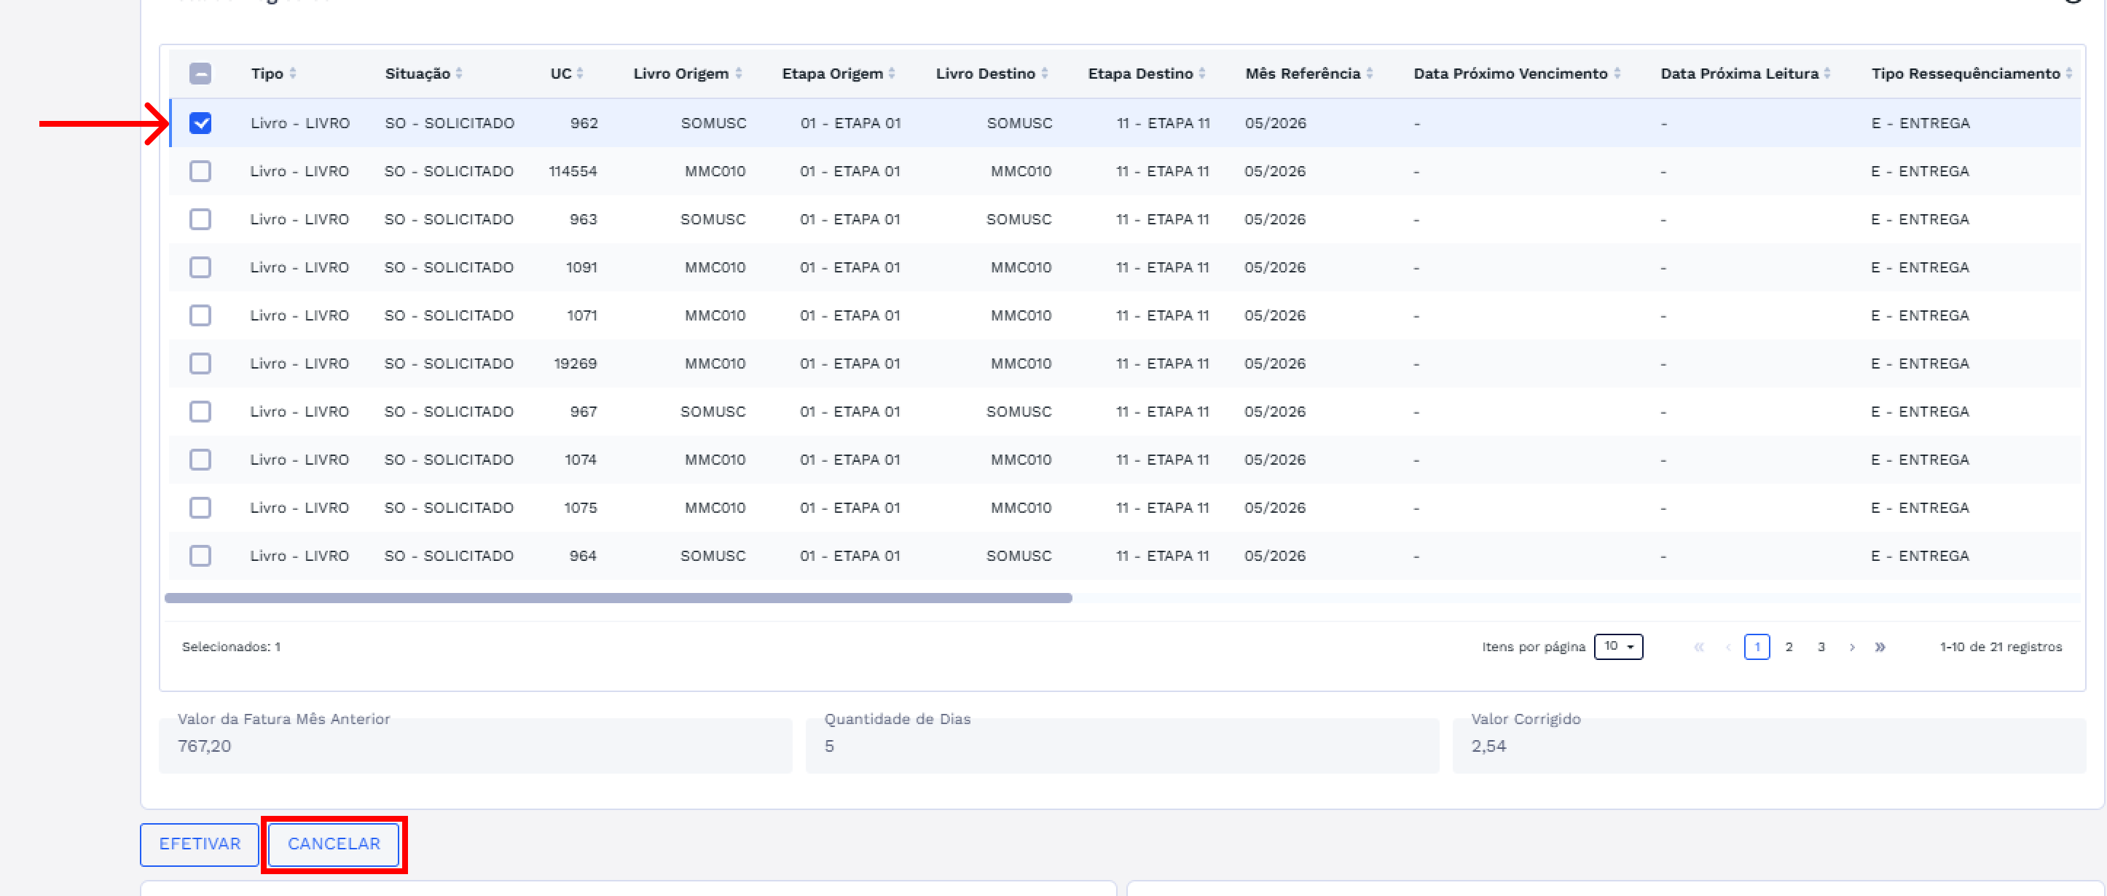This screenshot has height=896, width=2107.
Task: Open the Itens por página dropdown
Action: click(1618, 647)
